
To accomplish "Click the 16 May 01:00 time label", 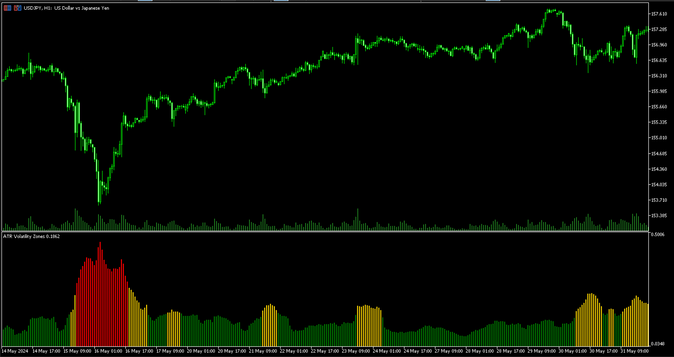I will click(x=109, y=351).
